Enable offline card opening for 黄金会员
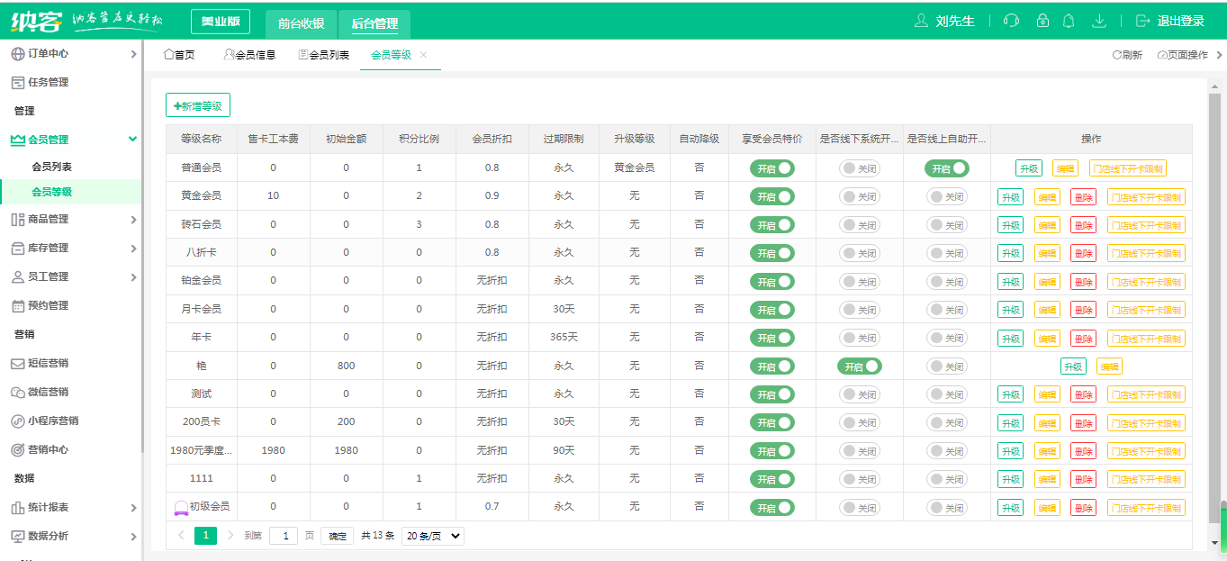Image resolution: width=1227 pixels, height=561 pixels. tap(862, 196)
